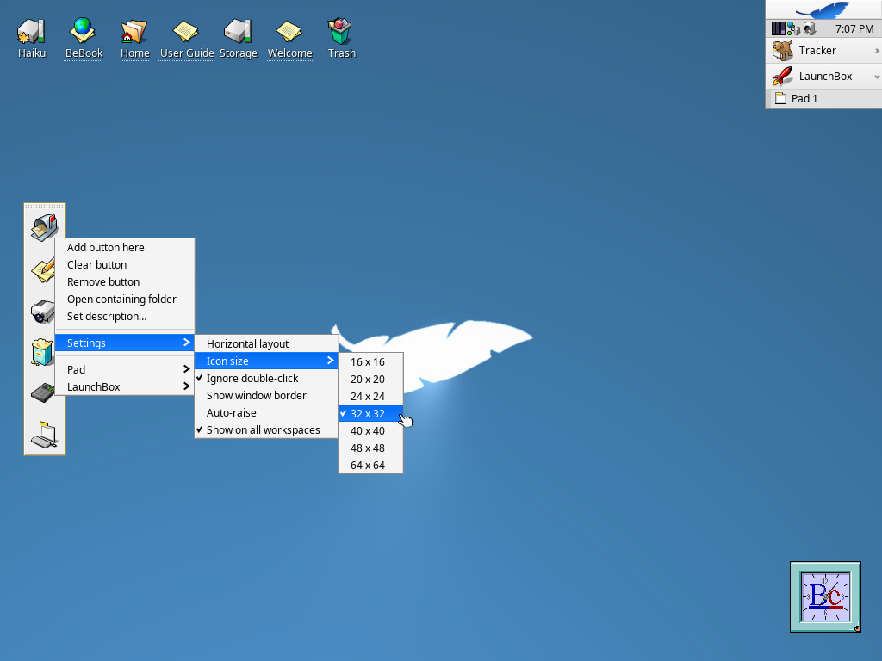Select Pad 1 window in Deskbar
Image resolution: width=882 pixels, height=661 pixels.
(824, 98)
